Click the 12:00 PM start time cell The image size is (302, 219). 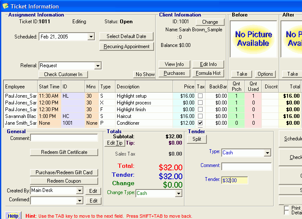click(x=49, y=103)
